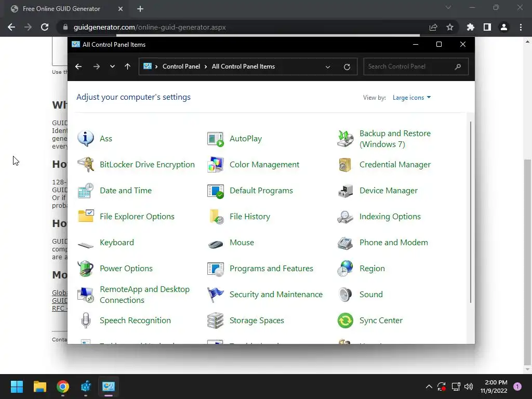Viewport: 532px width, 399px height.
Task: Open File Explorer from the taskbar
Action: tap(39, 387)
